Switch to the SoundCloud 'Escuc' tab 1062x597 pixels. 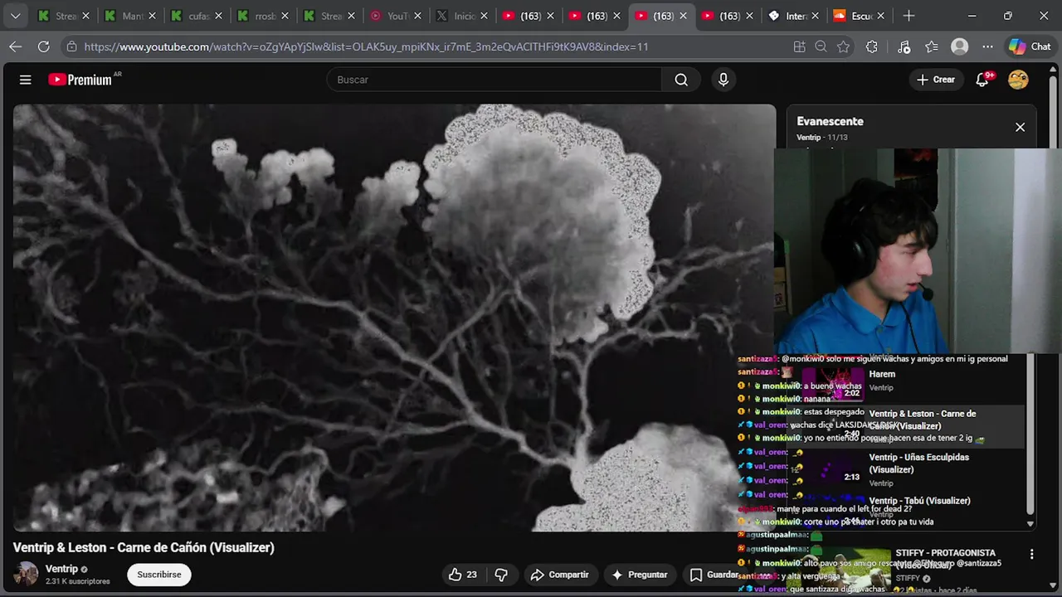click(860, 16)
